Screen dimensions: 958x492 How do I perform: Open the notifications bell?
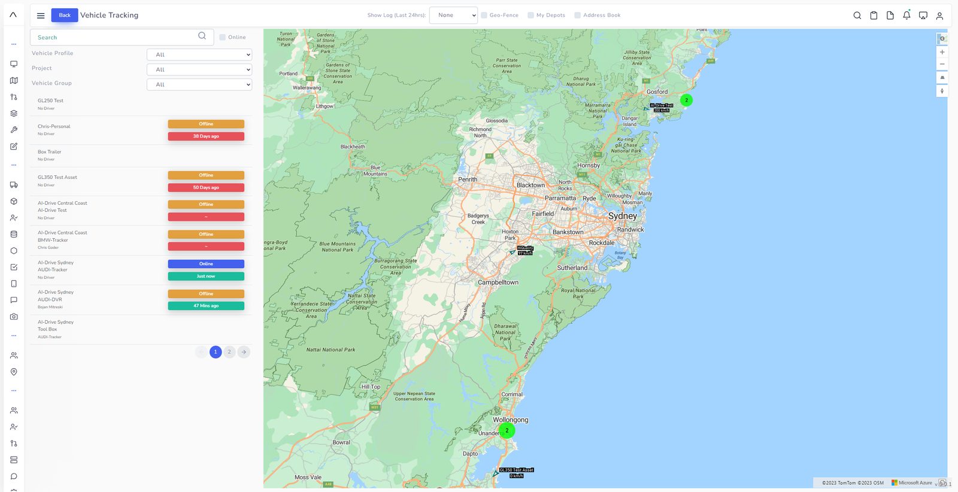coord(907,16)
